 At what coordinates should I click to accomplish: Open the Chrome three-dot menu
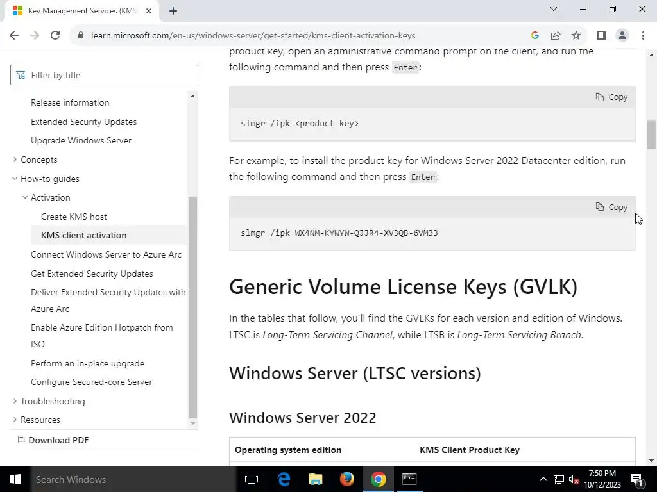click(643, 36)
